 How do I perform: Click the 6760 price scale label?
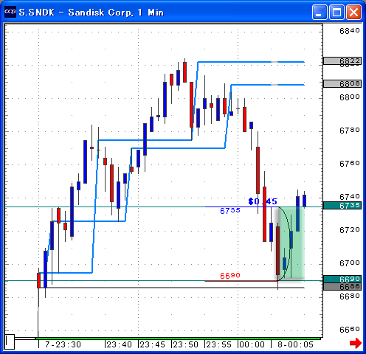350,164
